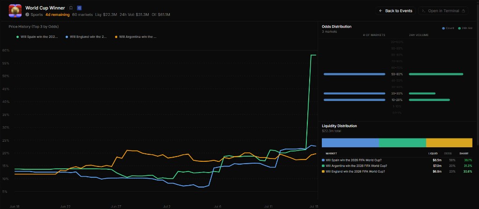This screenshot has width=479, height=209.
Task: Toggle the Spain series in chart legend
Action: (x=37, y=36)
